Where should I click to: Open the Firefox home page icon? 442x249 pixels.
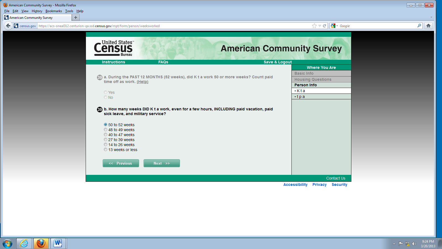(x=428, y=26)
